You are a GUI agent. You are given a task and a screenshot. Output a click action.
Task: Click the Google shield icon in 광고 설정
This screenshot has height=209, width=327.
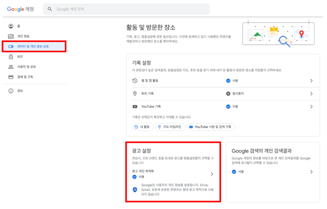coord(135,190)
